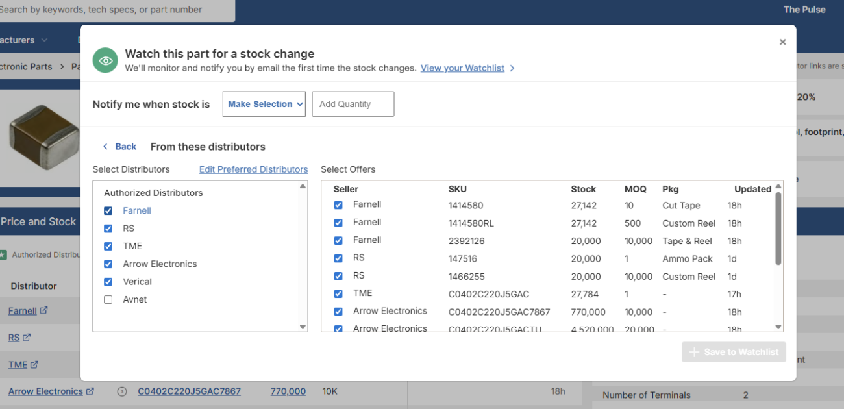Click Arrow Electronics' external link icon

90,391
